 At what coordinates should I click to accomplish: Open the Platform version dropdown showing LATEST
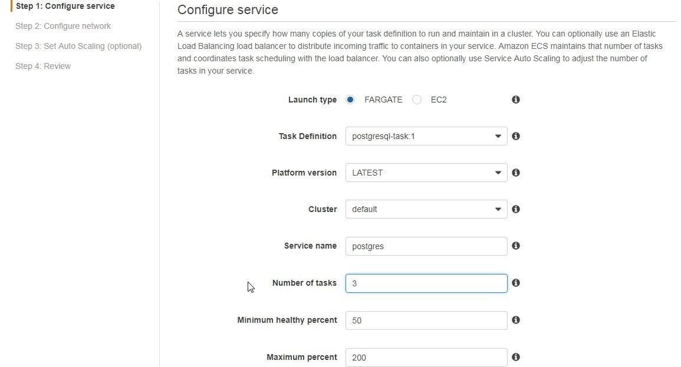[426, 173]
